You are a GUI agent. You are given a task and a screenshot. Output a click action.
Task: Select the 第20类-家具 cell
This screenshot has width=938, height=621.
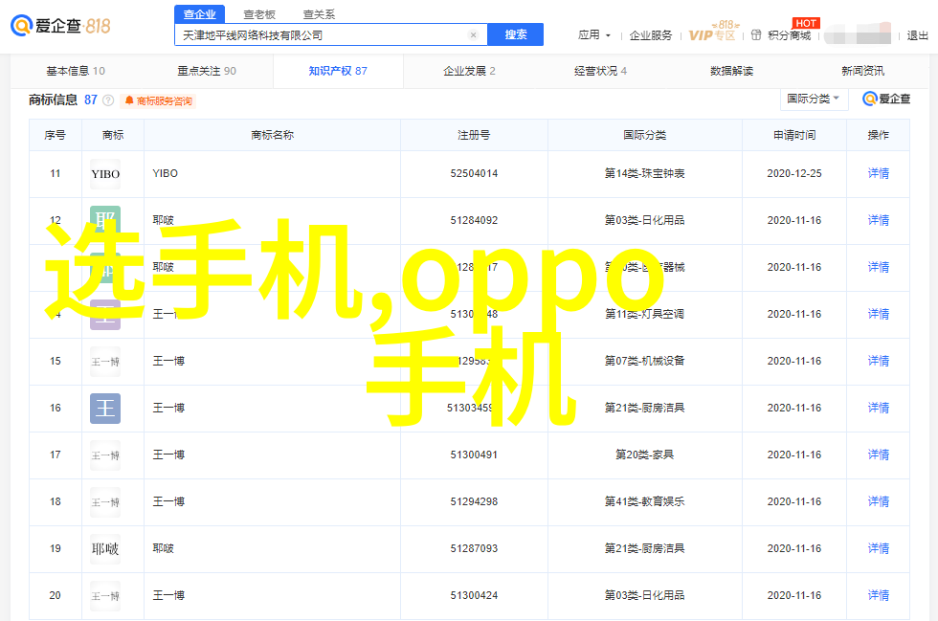[x=644, y=455]
